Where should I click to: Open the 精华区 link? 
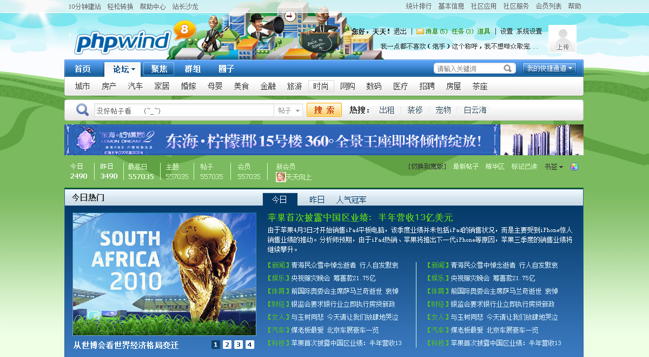click(495, 167)
